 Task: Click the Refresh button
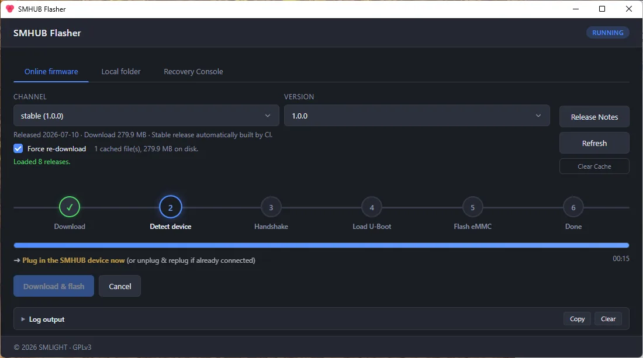click(594, 143)
